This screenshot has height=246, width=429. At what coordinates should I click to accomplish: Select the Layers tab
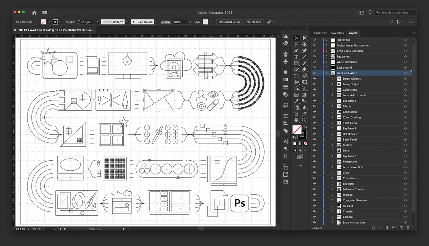pyautogui.click(x=353, y=33)
